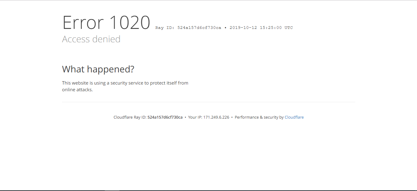Click the horizontal divider line above the footer
Screen dimensions: 417x191
coord(208,102)
